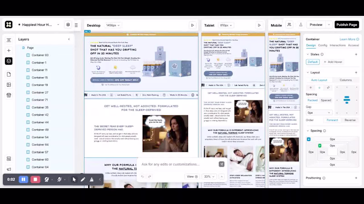
Task: Set order to Forward
Action: point(332,120)
